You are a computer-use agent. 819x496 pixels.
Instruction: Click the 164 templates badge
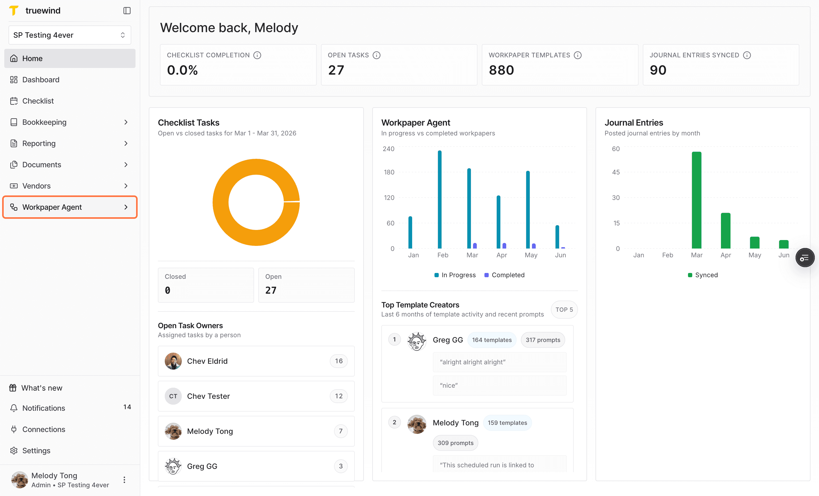click(492, 340)
